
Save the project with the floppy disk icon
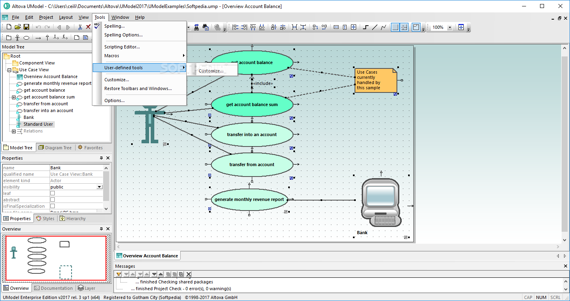click(26, 27)
